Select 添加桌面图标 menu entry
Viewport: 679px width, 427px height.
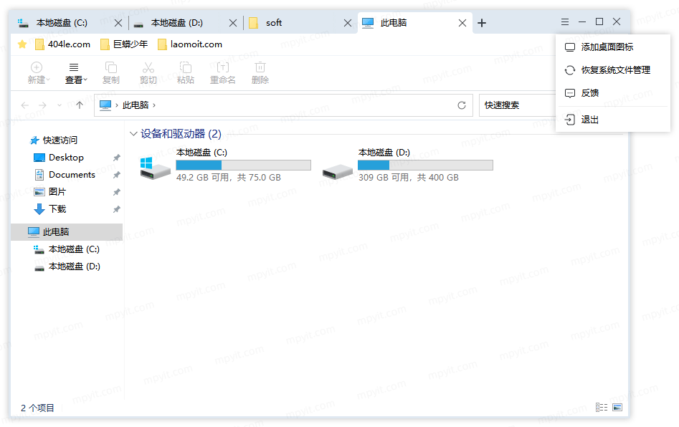(x=613, y=47)
